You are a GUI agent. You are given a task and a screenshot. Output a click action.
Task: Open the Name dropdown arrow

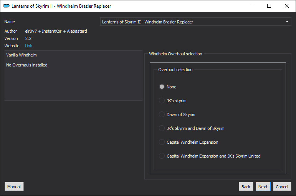coord(287,22)
